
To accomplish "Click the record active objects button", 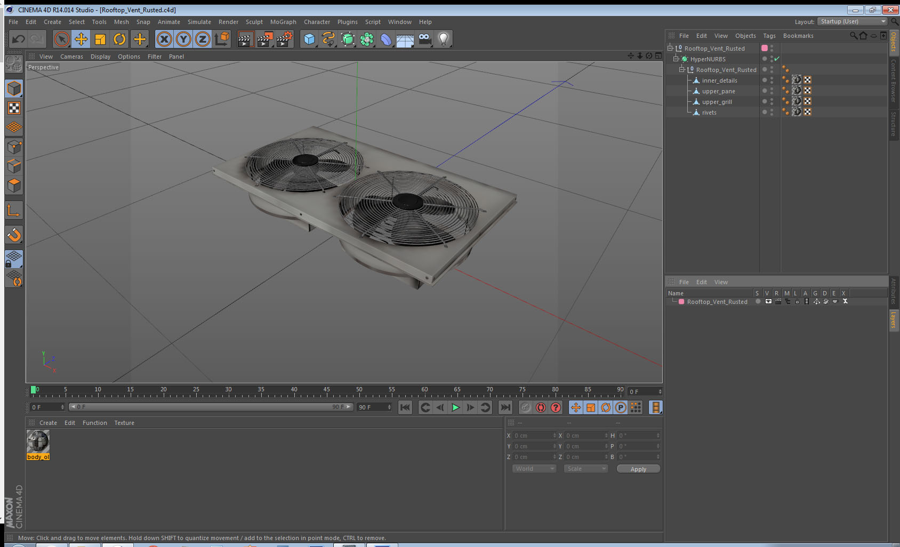I will (526, 407).
